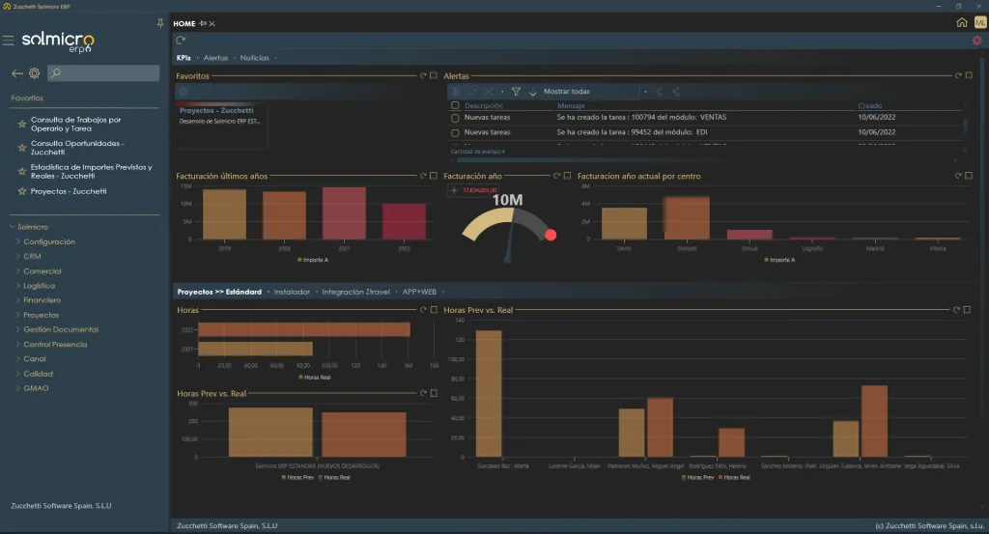Click the delete X in Alertas toolbar
The width and height of the screenshot is (989, 534).
click(488, 92)
